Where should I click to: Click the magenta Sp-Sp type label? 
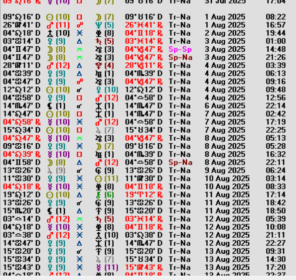coord(180,49)
